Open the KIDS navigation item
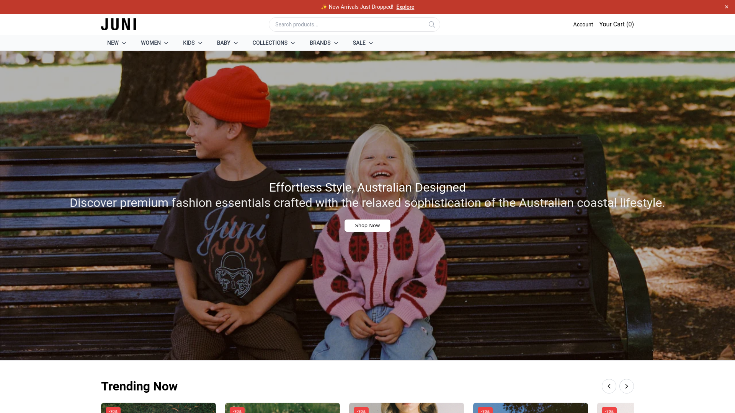Viewport: 735px width, 413px height. (189, 43)
